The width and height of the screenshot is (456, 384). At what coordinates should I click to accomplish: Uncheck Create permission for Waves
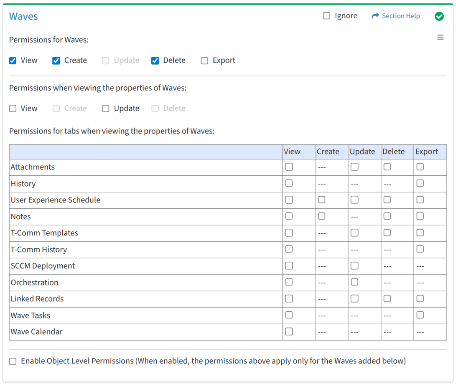point(56,61)
